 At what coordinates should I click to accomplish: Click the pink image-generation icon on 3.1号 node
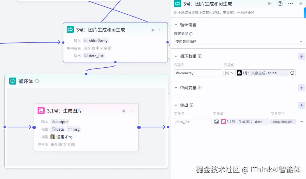41,110
